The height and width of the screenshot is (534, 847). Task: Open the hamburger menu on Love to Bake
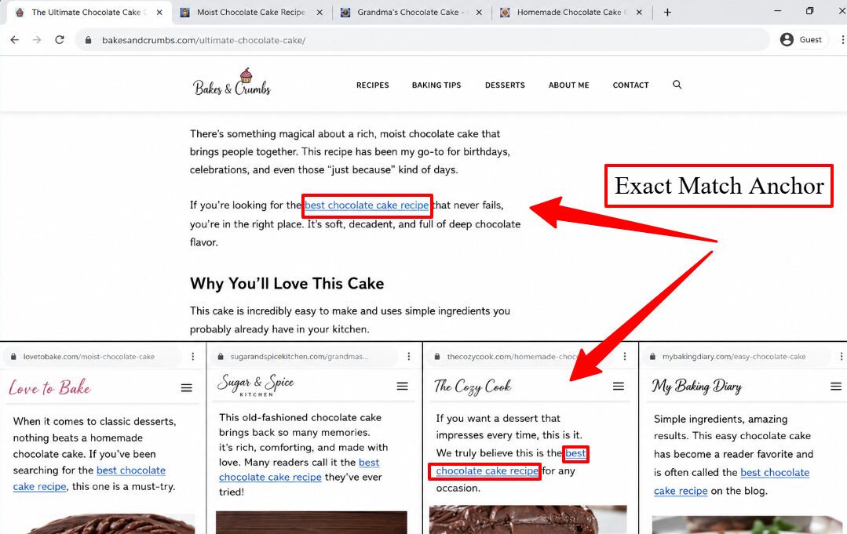pos(186,388)
